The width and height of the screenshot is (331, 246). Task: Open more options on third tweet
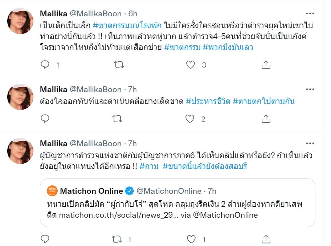[310, 143]
